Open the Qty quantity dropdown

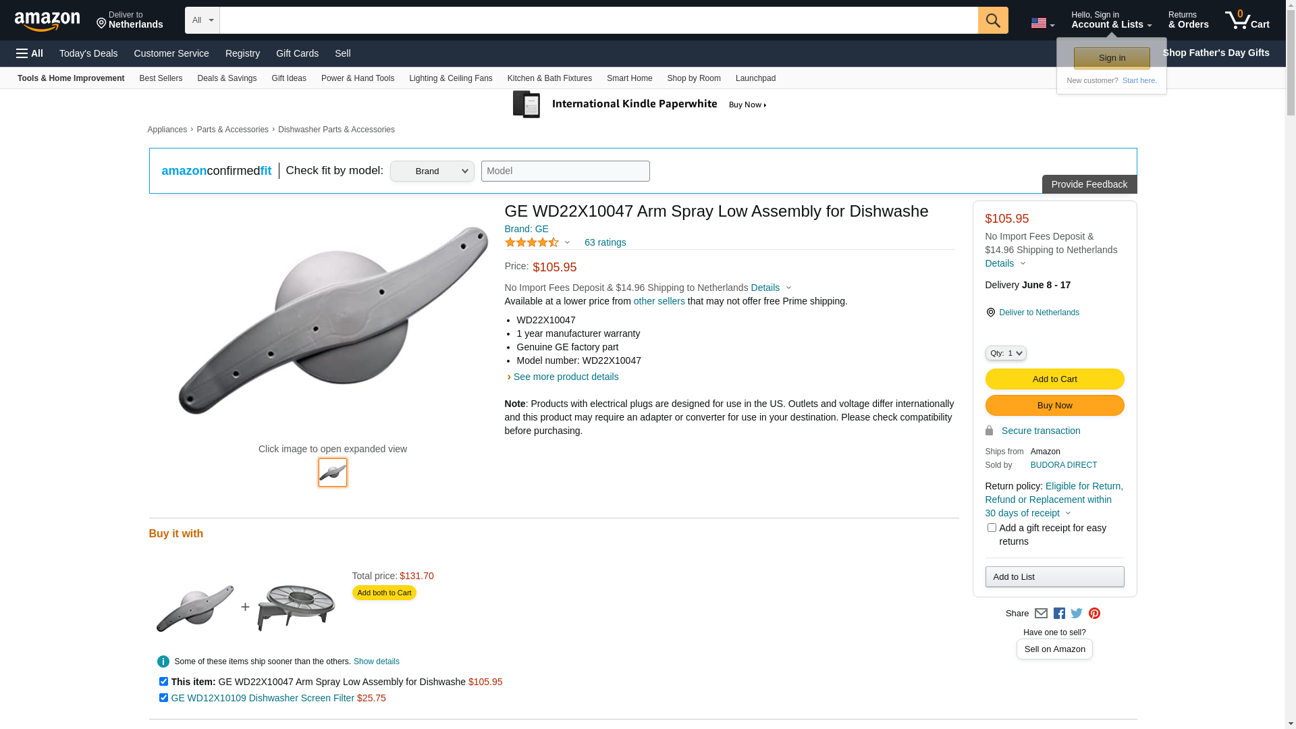(1006, 353)
